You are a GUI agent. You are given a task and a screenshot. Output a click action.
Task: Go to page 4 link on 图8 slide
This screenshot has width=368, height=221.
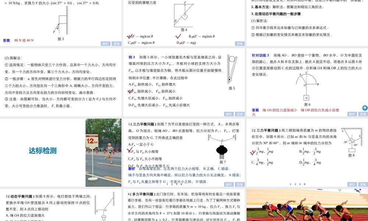tap(305, 185)
